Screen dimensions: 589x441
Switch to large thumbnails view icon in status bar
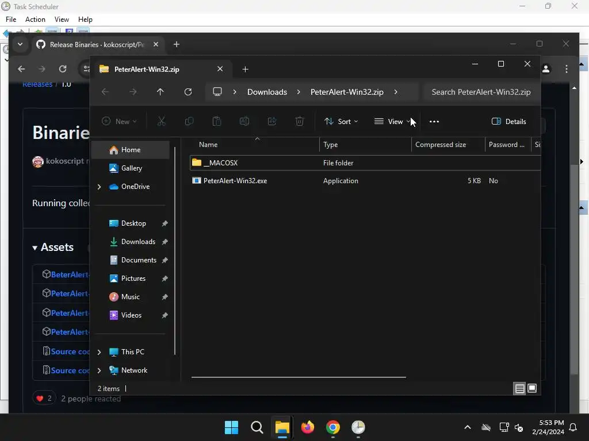pyautogui.click(x=532, y=389)
